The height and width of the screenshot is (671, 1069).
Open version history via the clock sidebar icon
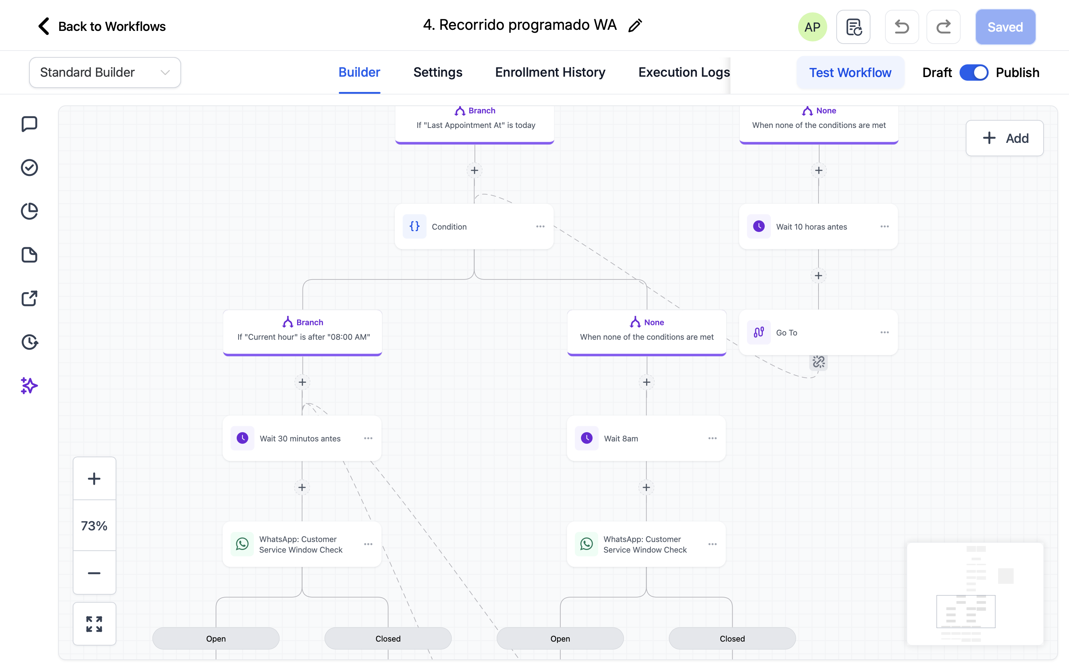click(29, 342)
